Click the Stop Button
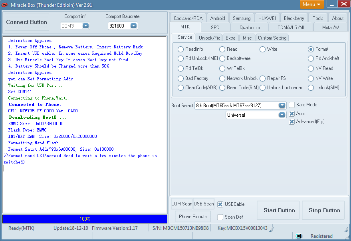 323,210
